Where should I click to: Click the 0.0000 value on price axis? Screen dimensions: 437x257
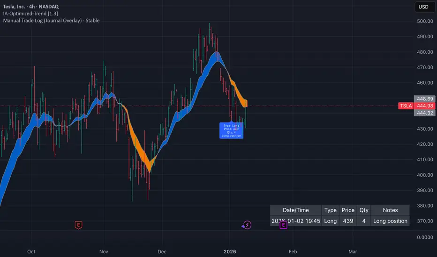[x=425, y=237]
